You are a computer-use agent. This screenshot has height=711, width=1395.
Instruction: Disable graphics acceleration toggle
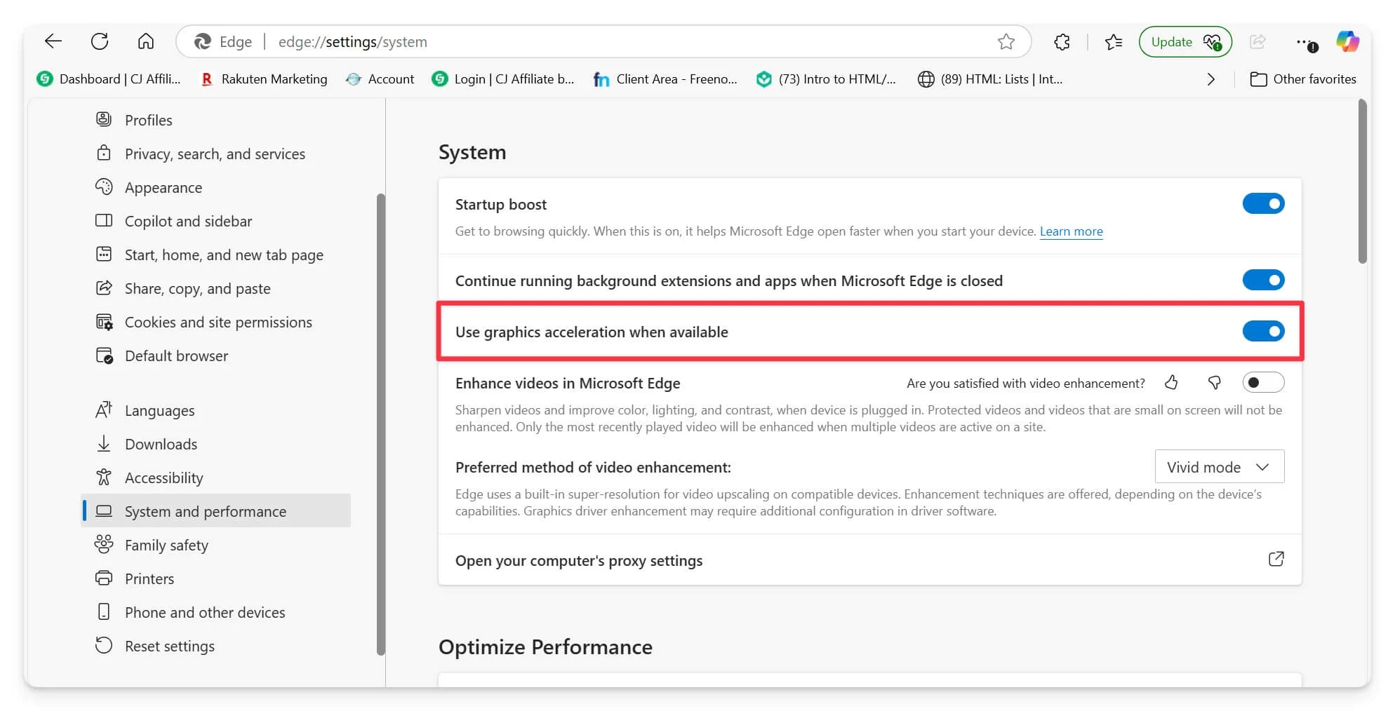click(x=1263, y=331)
